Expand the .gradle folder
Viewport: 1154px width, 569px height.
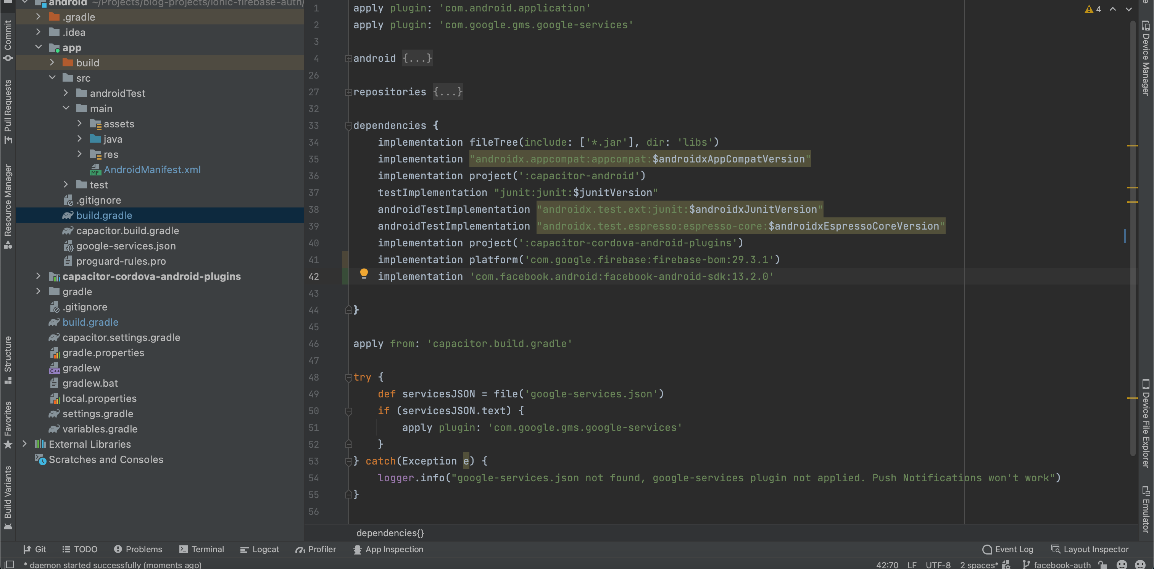(x=38, y=16)
